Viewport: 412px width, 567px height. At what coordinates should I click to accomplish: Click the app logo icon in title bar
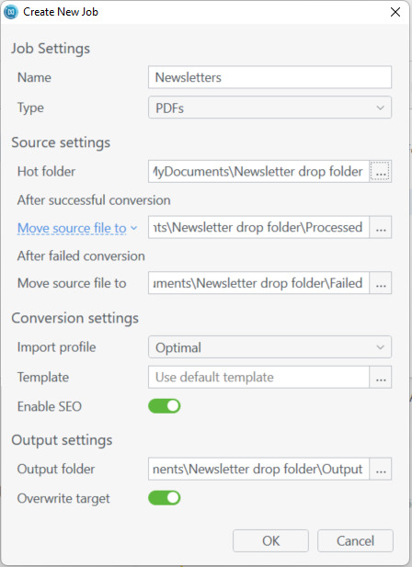[x=11, y=12]
